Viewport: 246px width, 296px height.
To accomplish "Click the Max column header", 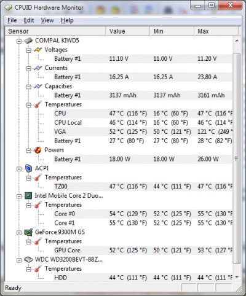I will (216, 31).
